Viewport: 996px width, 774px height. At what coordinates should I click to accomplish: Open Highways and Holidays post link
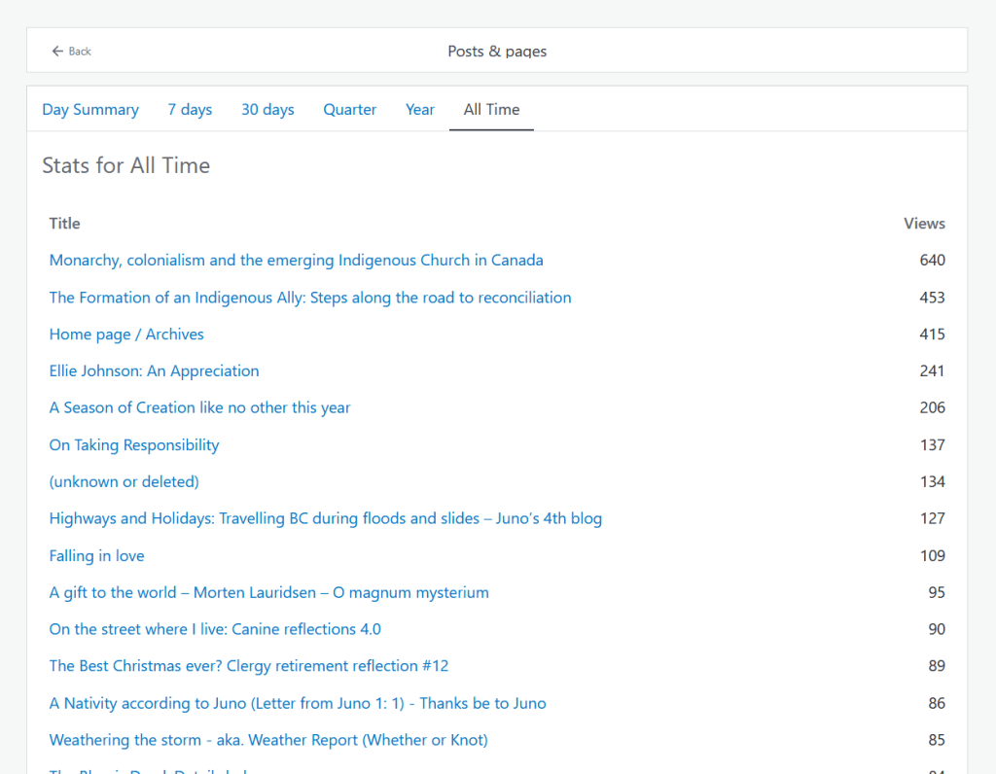click(325, 519)
